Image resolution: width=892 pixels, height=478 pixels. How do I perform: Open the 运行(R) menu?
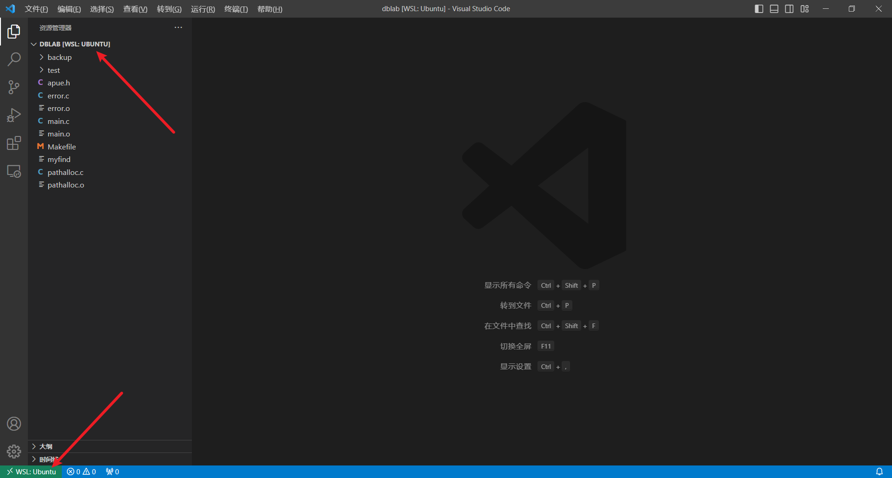pyautogui.click(x=203, y=9)
